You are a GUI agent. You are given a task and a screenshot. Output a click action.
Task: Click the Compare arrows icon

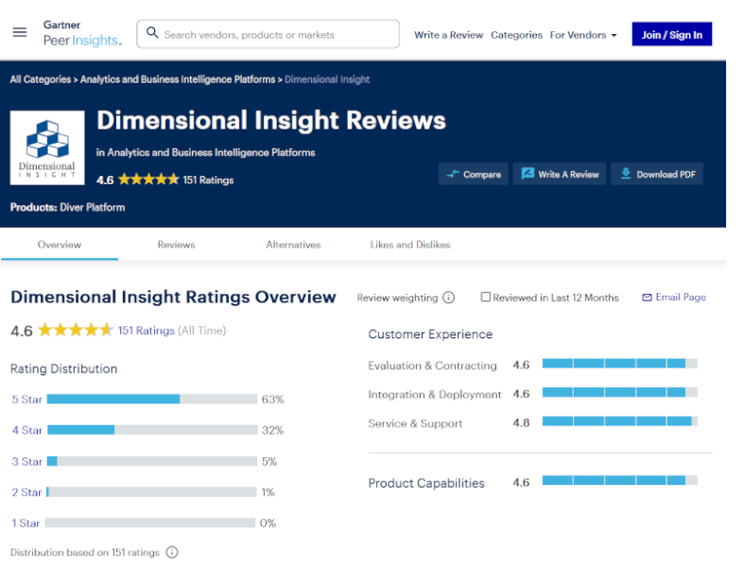coord(453,174)
